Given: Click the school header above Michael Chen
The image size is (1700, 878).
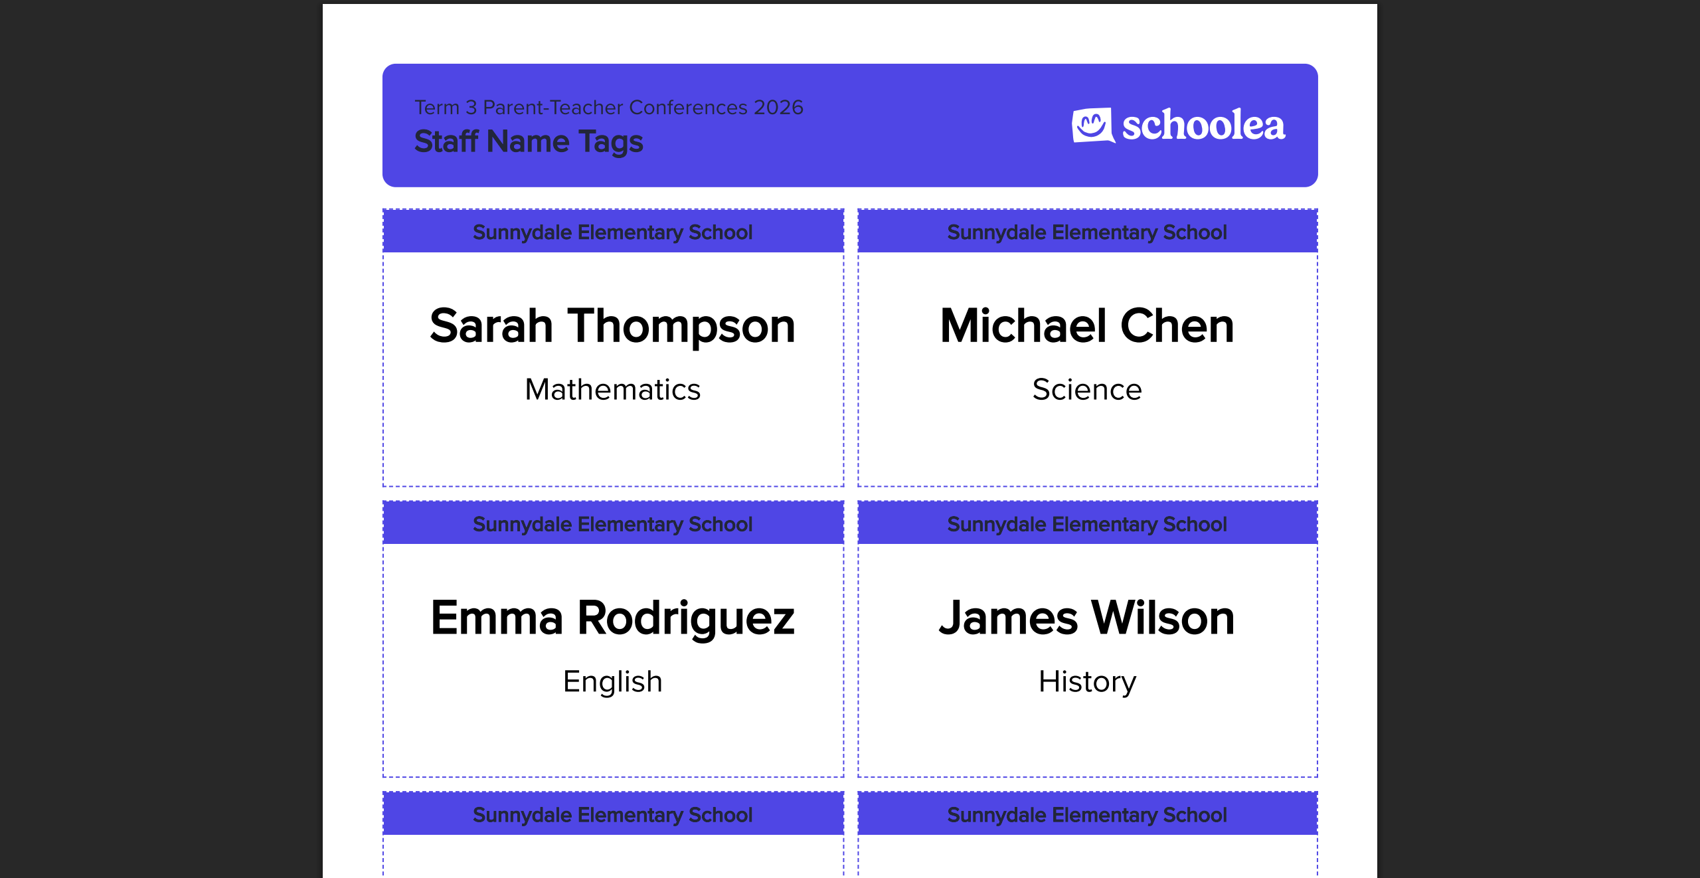Looking at the screenshot, I should (1087, 232).
